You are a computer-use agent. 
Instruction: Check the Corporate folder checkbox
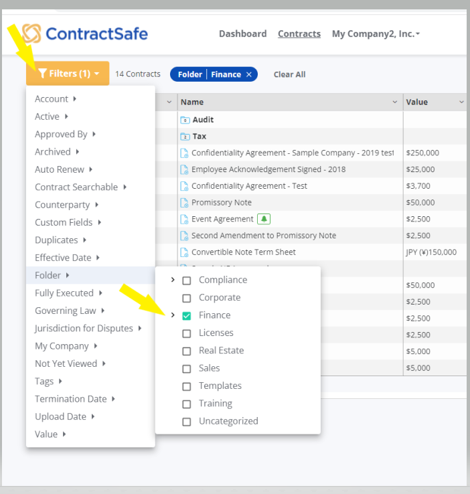point(187,298)
